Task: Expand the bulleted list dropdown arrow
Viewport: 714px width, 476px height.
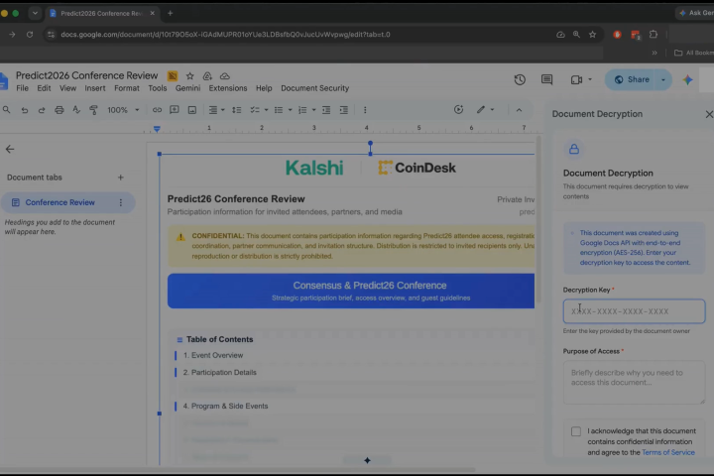Action: (290, 110)
